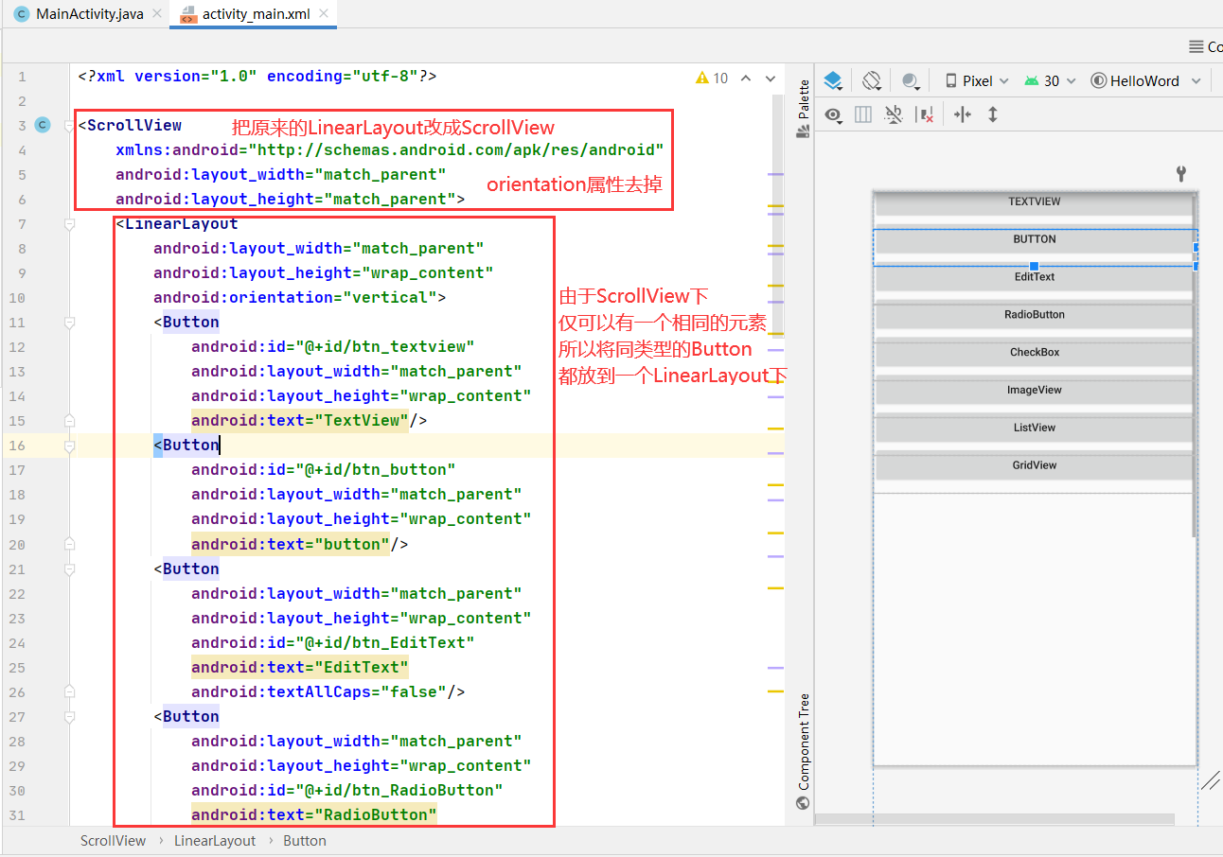Click the strikethrough 'ab' icon in the design toolbar
Viewport: 1223px width, 857px height.
point(894,114)
